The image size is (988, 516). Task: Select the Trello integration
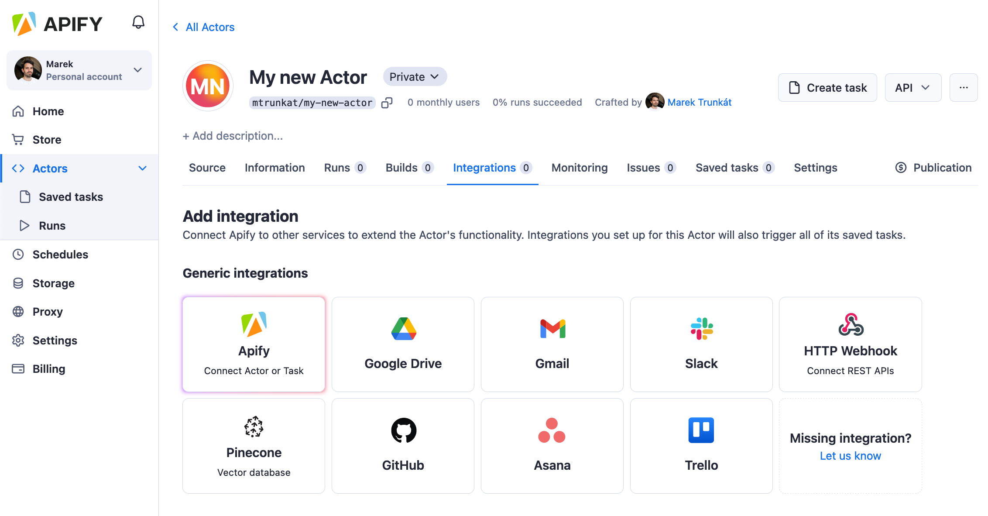(x=701, y=445)
